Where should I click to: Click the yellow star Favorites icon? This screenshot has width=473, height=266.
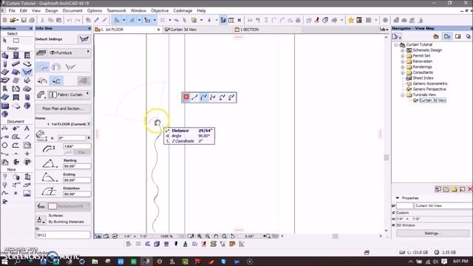[x=351, y=20]
